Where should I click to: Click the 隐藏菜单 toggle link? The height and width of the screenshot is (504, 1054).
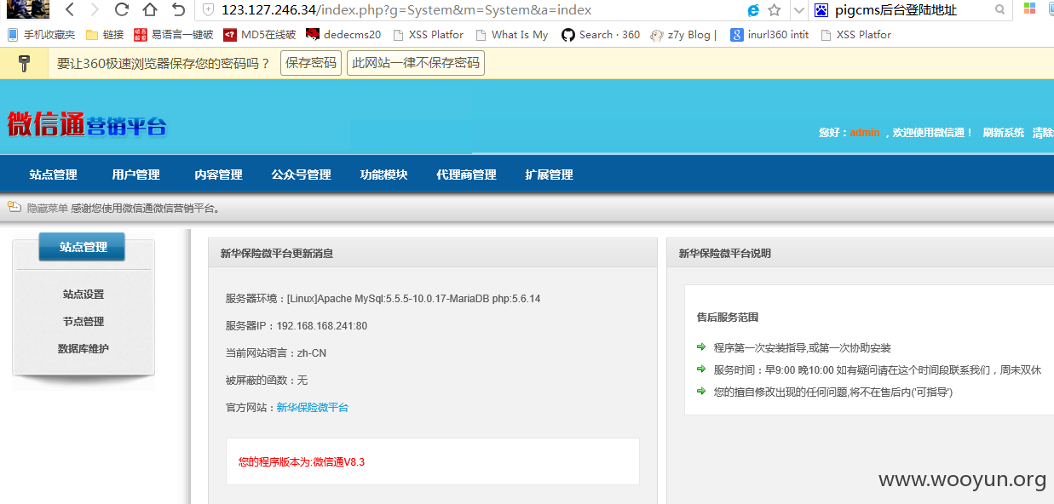click(48, 208)
